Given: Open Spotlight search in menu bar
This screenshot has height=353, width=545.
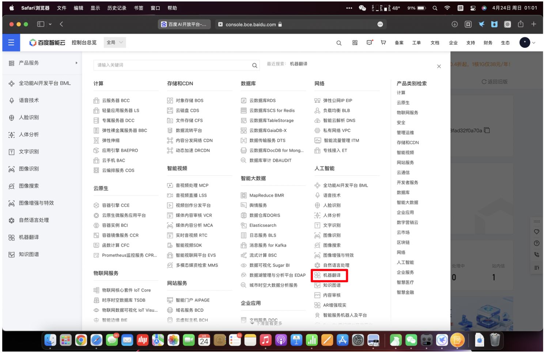Looking at the screenshot, I should coord(435,8).
